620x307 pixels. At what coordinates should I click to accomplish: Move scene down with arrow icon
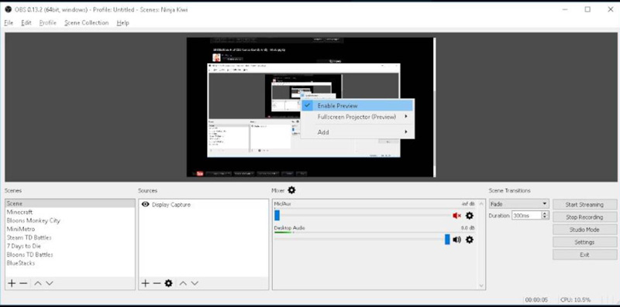point(50,283)
